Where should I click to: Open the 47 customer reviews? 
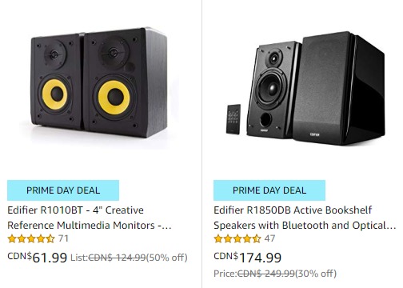click(x=269, y=238)
